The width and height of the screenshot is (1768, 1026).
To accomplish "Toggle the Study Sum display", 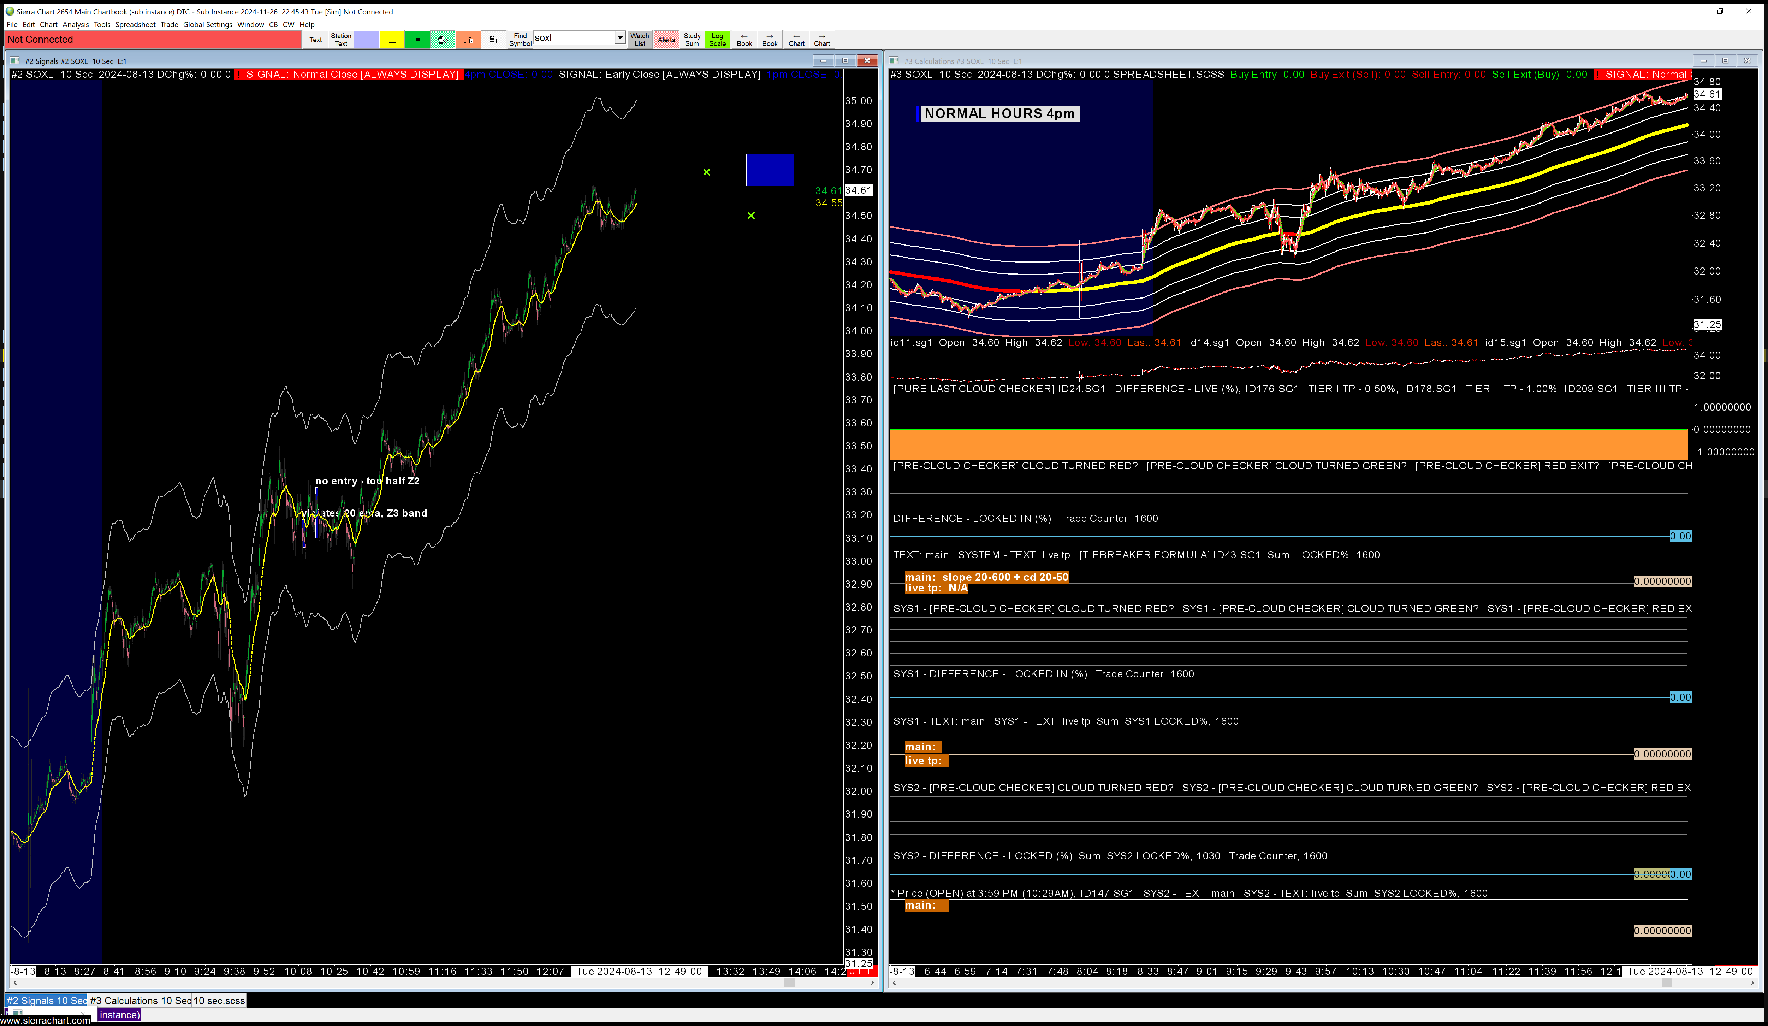I will click(x=692, y=39).
